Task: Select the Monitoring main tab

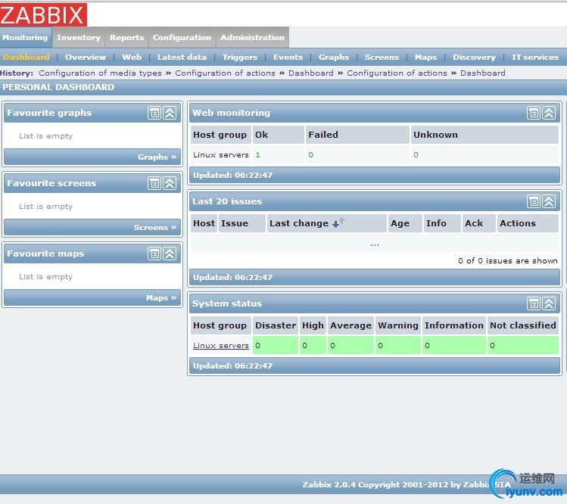Action: pyautogui.click(x=25, y=37)
